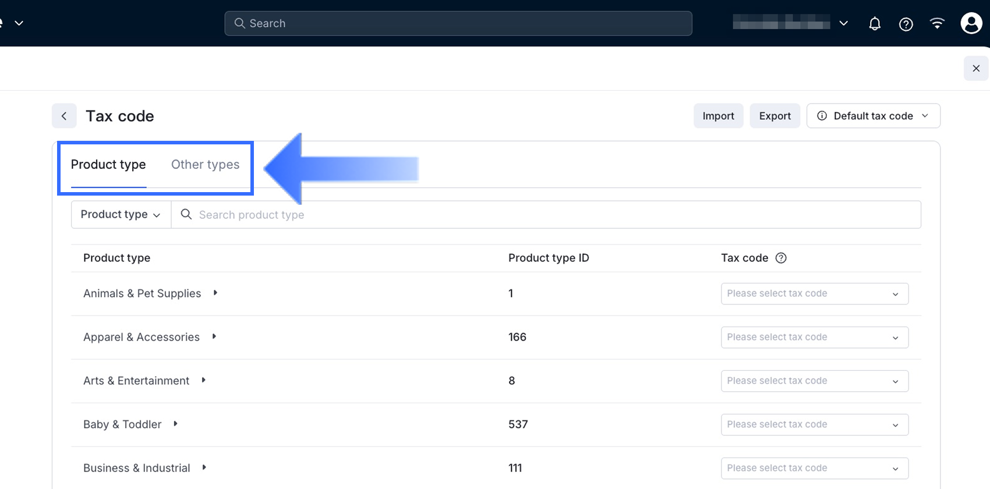The image size is (990, 489).
Task: Open the user profile avatar
Action: click(x=971, y=23)
